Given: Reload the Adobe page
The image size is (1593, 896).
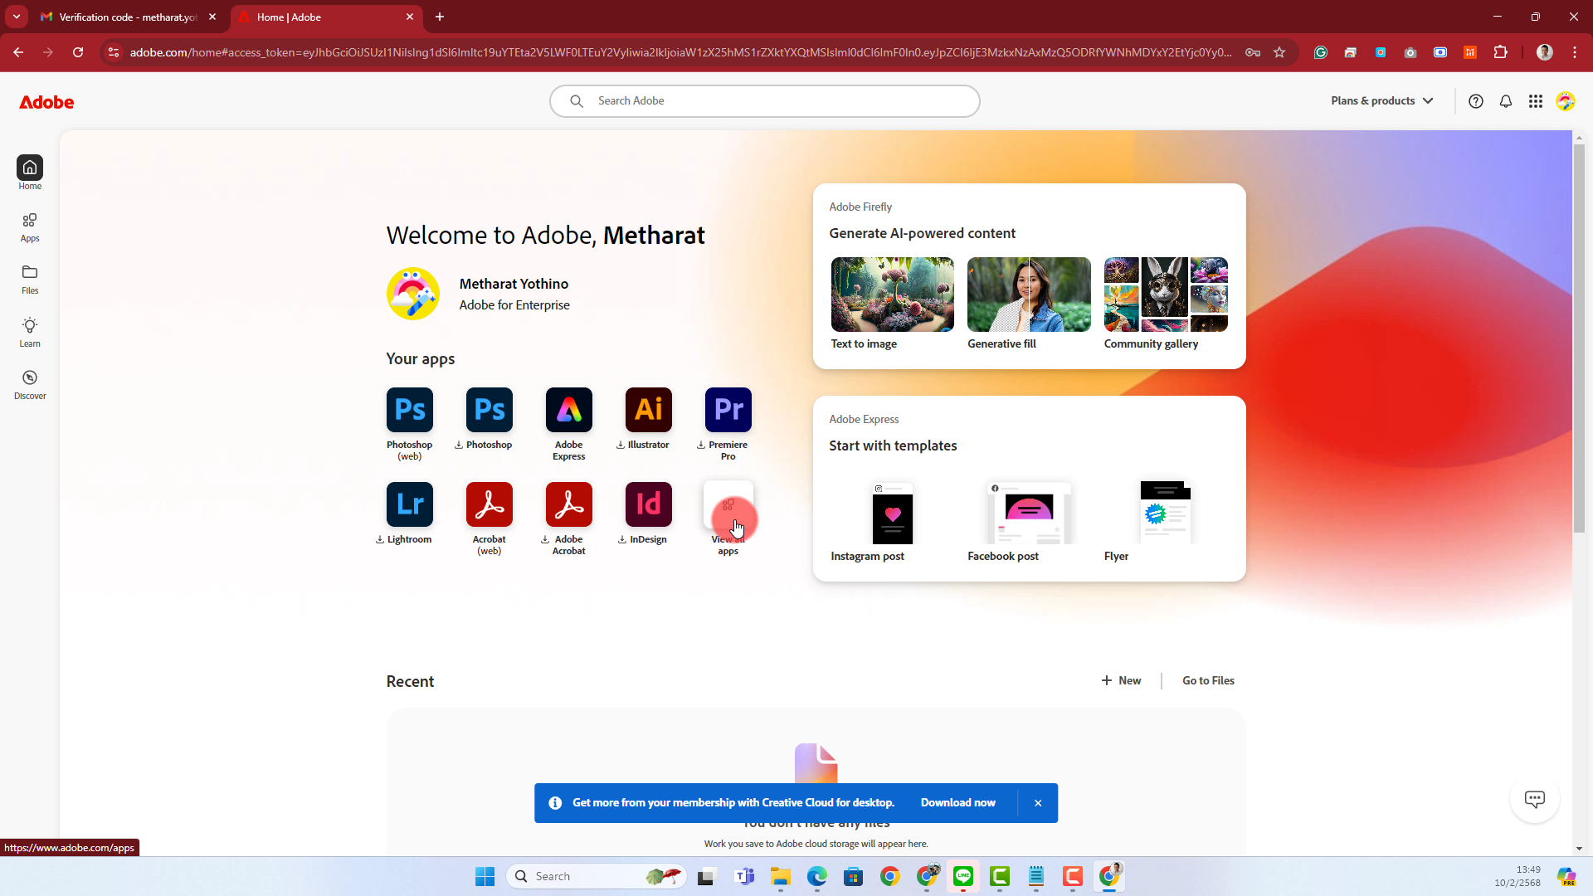Looking at the screenshot, I should tap(78, 52).
